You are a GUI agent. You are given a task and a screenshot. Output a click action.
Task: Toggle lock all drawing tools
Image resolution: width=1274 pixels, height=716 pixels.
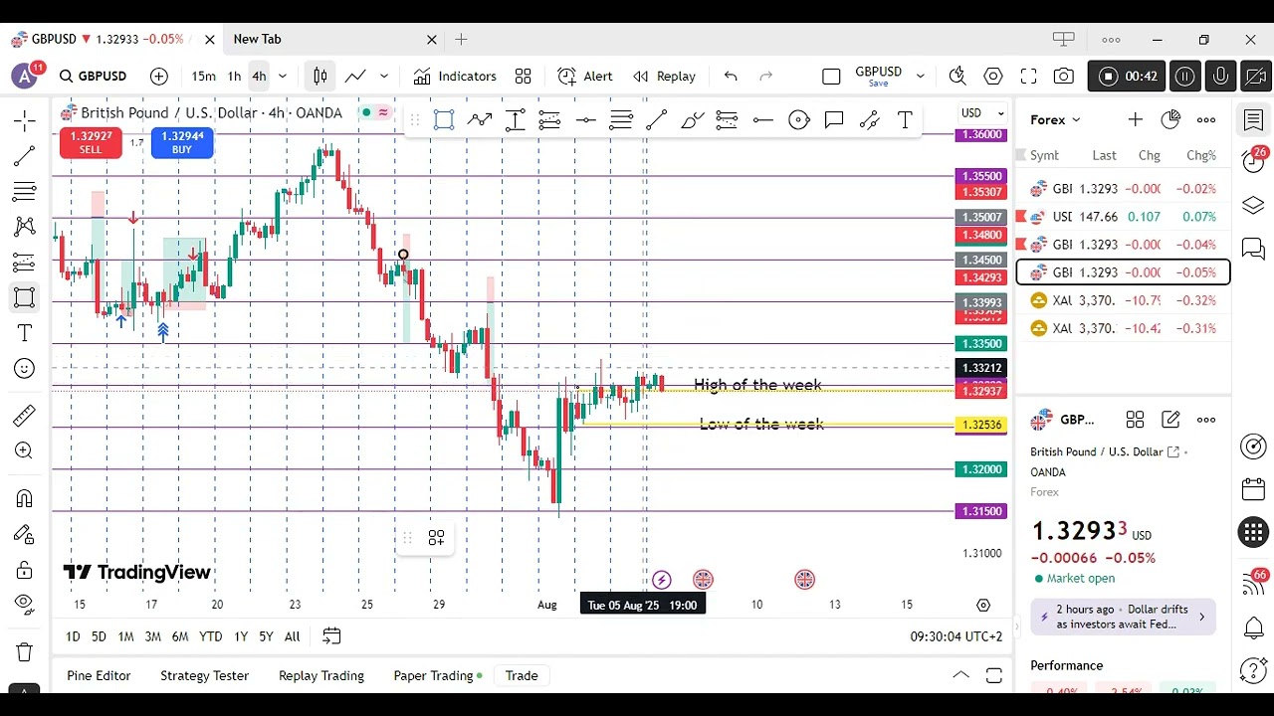click(x=25, y=570)
